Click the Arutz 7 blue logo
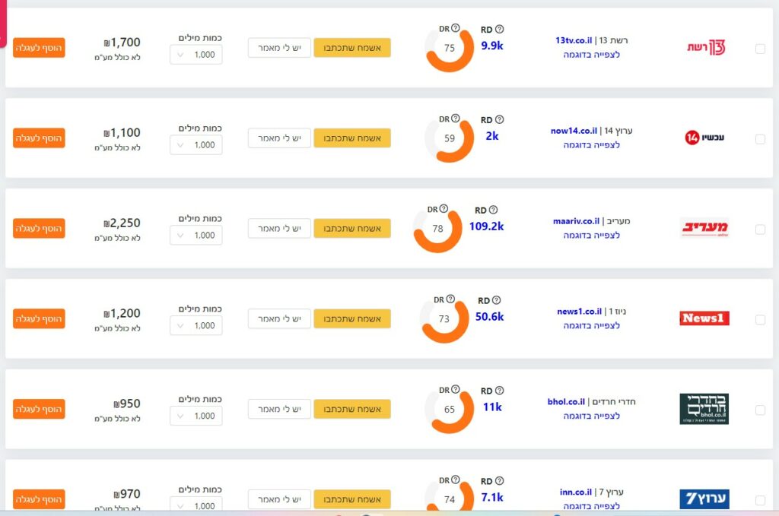 tap(704, 499)
